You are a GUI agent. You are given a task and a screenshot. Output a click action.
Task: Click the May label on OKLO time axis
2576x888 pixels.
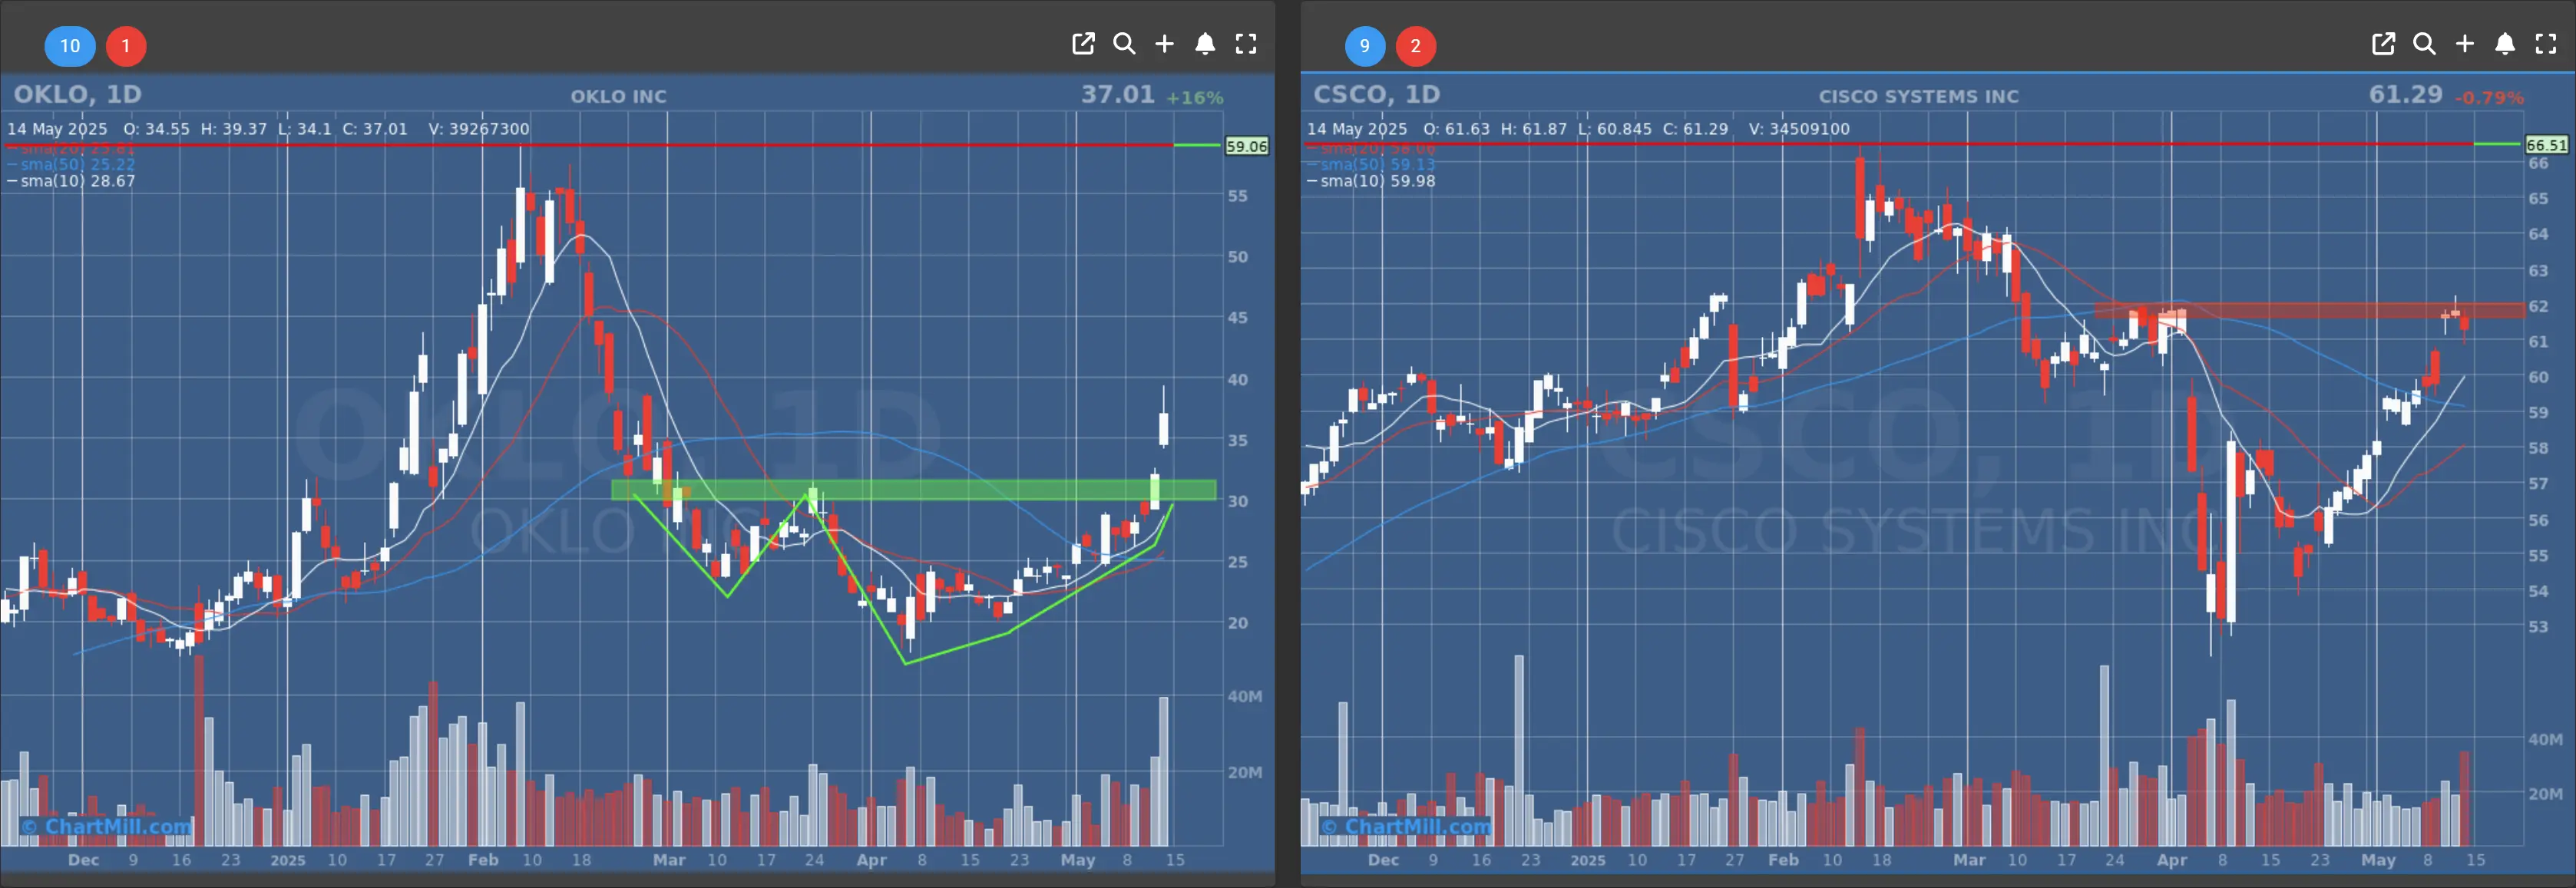1078,860
